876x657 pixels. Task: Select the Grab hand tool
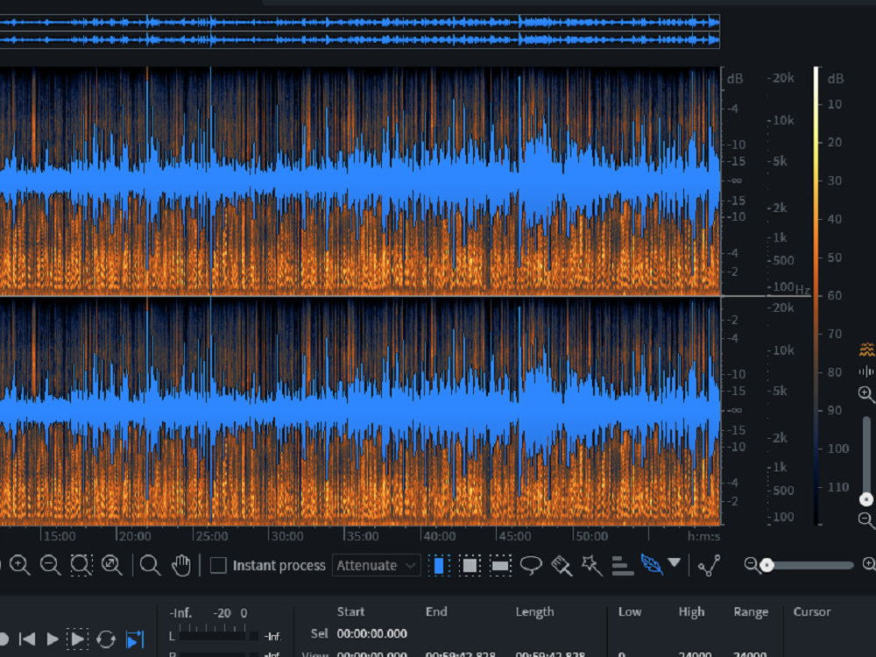click(x=181, y=565)
